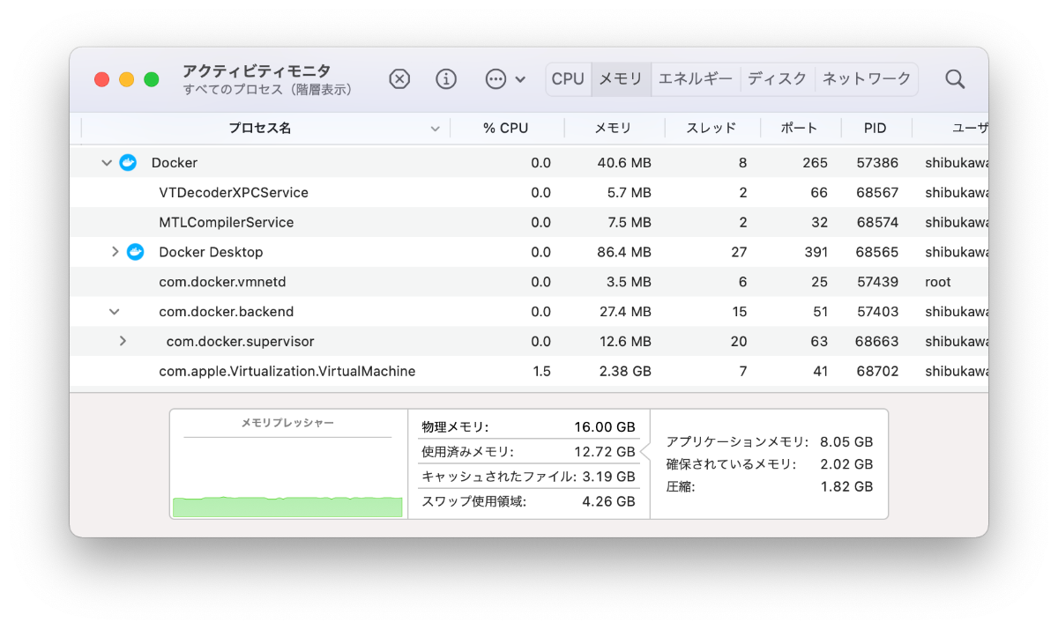Click the 86.4 MB memory value

coord(623,252)
